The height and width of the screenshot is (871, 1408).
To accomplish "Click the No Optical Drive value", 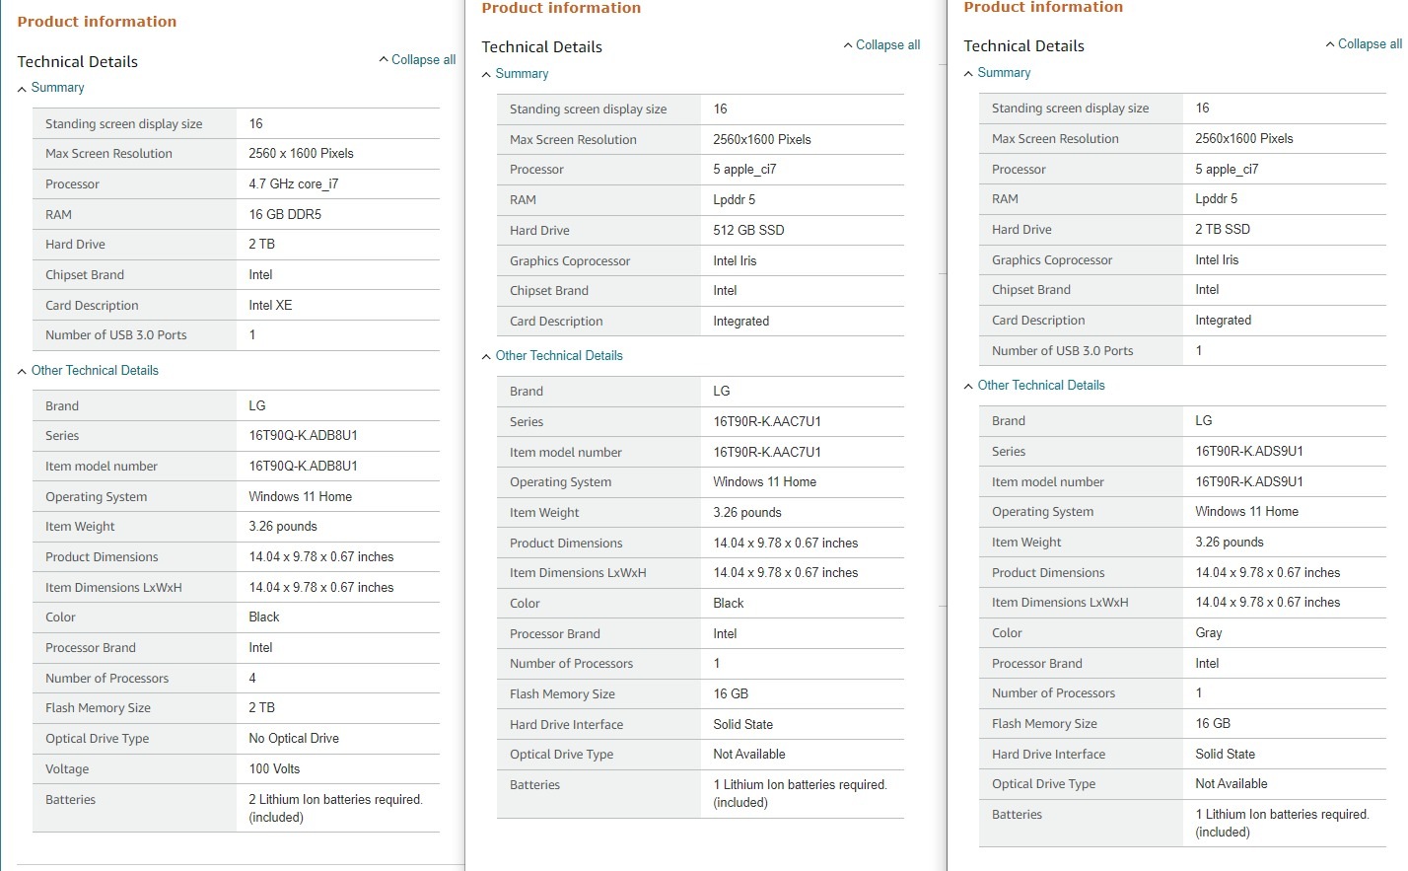I will [x=294, y=739].
